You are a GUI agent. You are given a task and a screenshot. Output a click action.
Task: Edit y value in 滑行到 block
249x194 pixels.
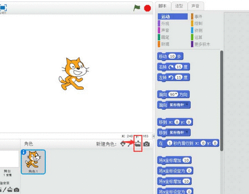(215, 143)
